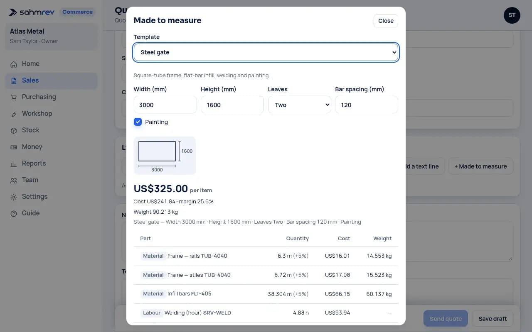Click the Guide help icon

[14, 213]
